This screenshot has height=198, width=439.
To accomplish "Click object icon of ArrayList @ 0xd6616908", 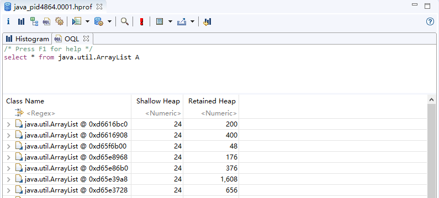I will [x=19, y=135].
